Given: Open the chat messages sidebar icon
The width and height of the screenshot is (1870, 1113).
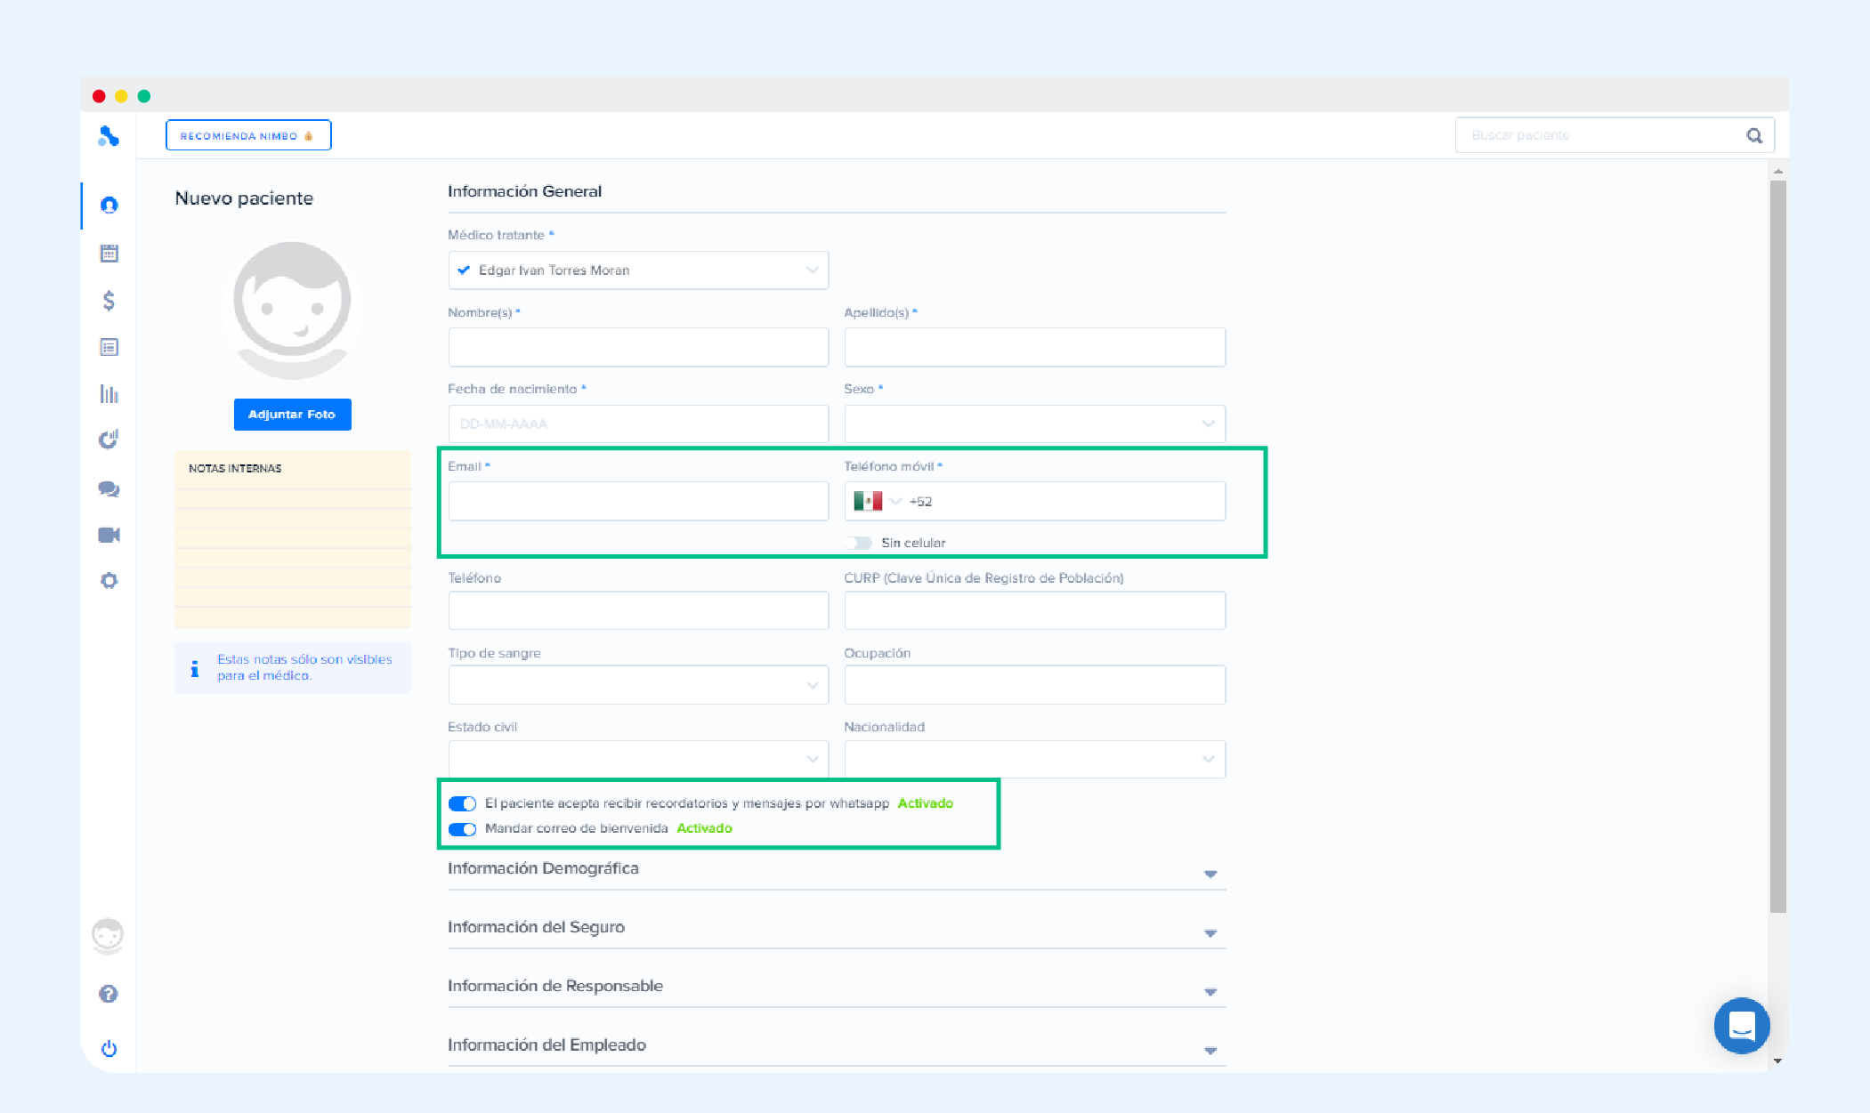Looking at the screenshot, I should click(x=109, y=488).
